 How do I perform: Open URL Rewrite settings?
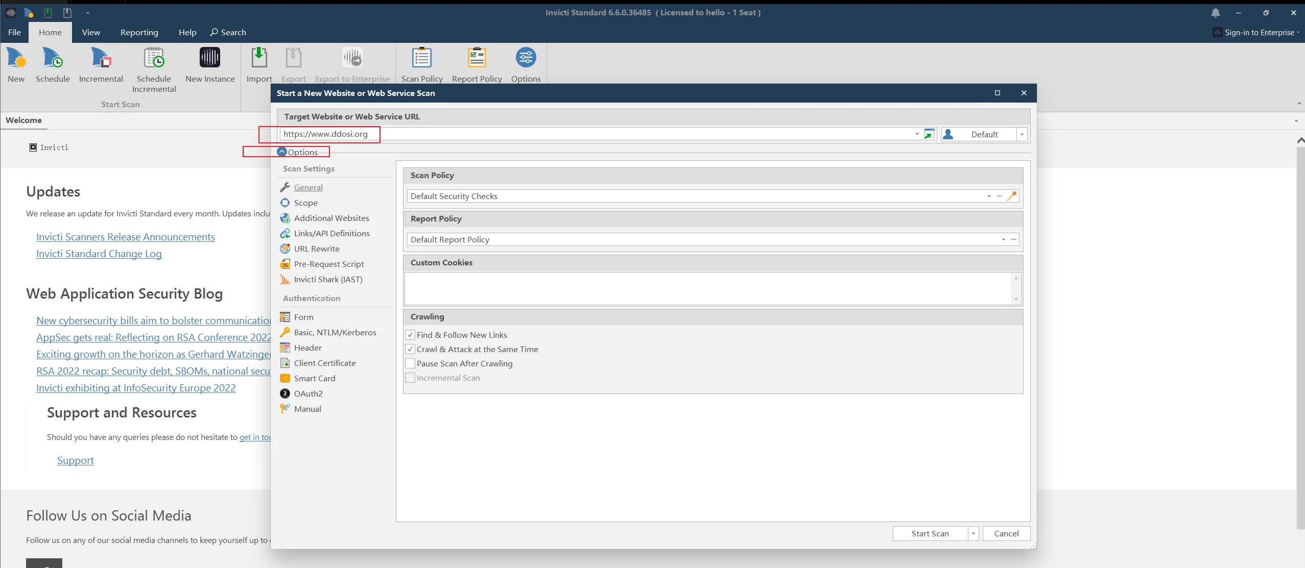click(316, 249)
